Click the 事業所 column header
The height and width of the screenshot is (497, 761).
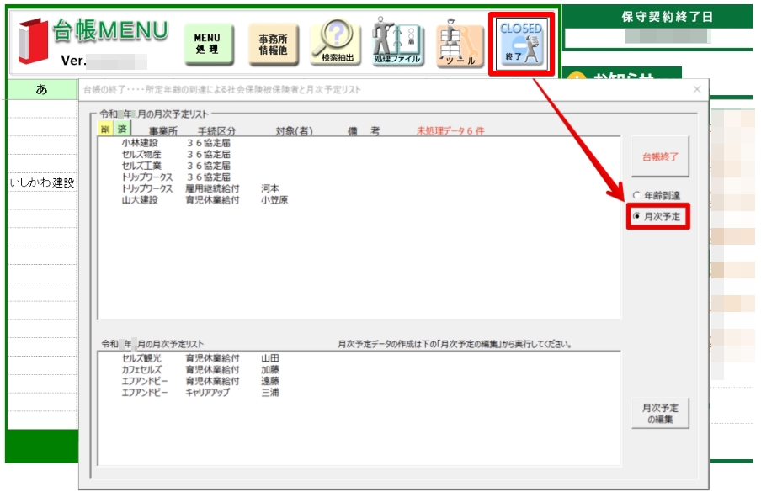click(163, 131)
